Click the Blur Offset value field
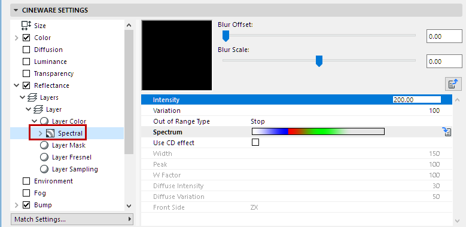This screenshot has width=466, height=227. 444,36
